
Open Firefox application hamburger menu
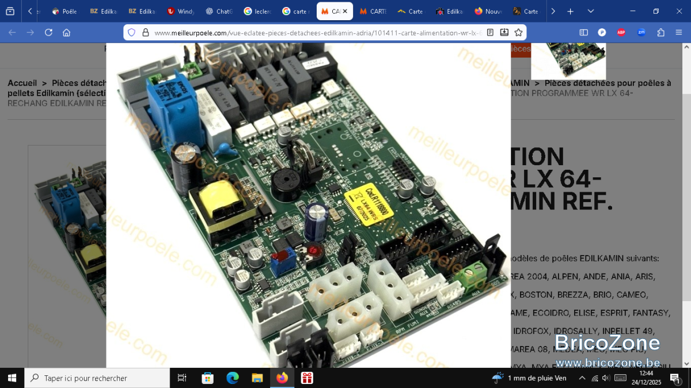(678, 33)
